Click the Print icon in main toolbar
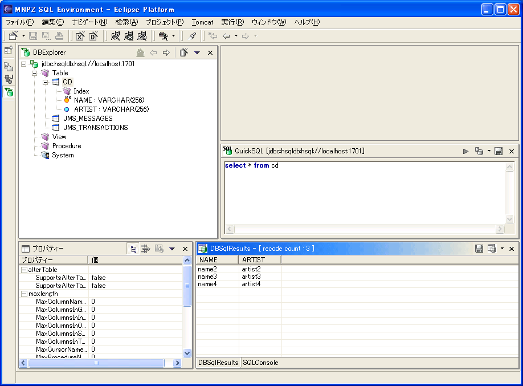The height and width of the screenshot is (386, 523). (x=59, y=36)
